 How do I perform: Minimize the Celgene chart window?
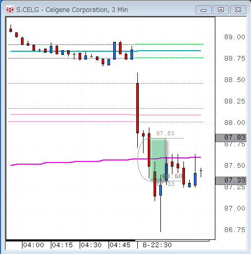[x=203, y=10]
